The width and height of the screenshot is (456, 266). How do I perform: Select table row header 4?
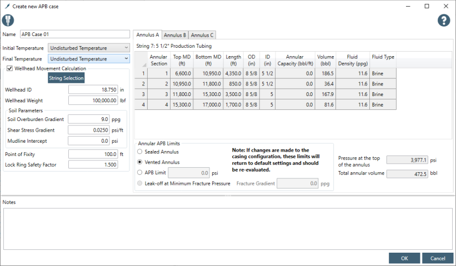(x=141, y=104)
